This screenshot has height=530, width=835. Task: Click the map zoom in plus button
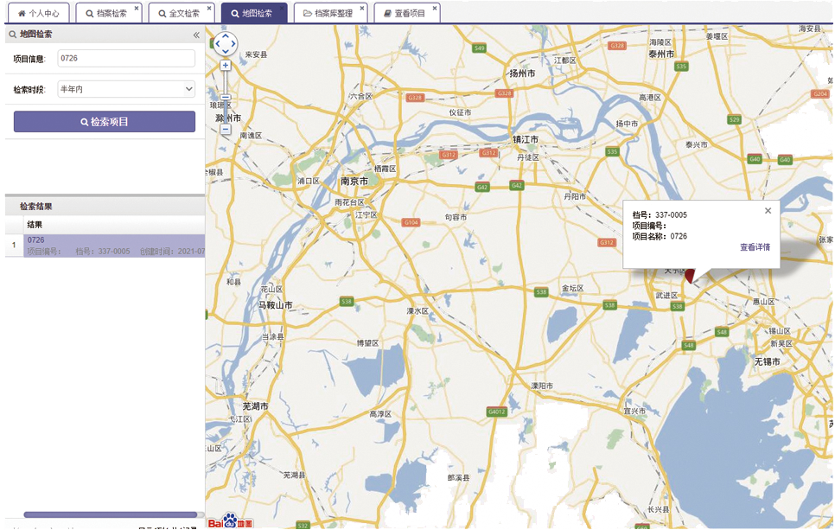(225, 66)
